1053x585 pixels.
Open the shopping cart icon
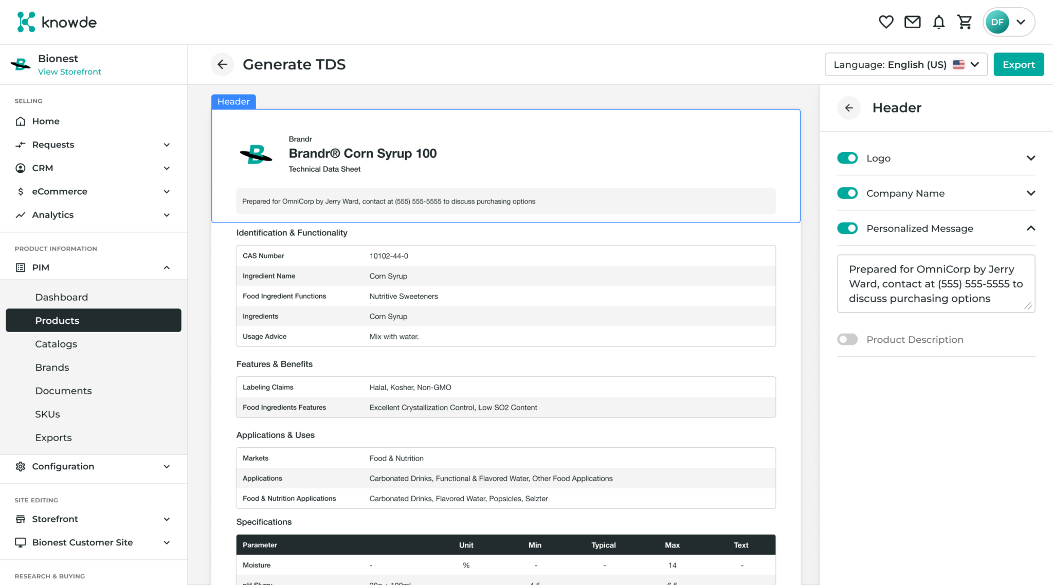[965, 22]
